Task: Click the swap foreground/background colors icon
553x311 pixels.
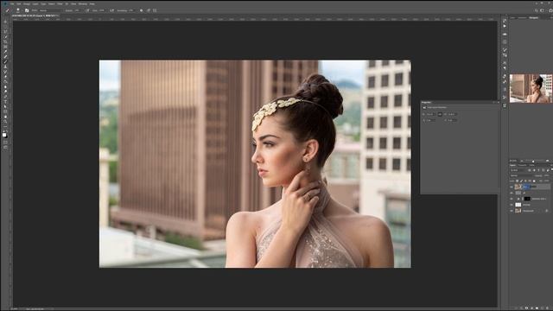Action: 7,130
